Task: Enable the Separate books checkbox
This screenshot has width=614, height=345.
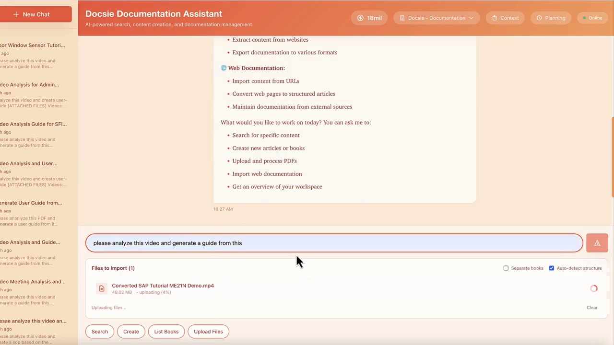Action: pos(506,268)
